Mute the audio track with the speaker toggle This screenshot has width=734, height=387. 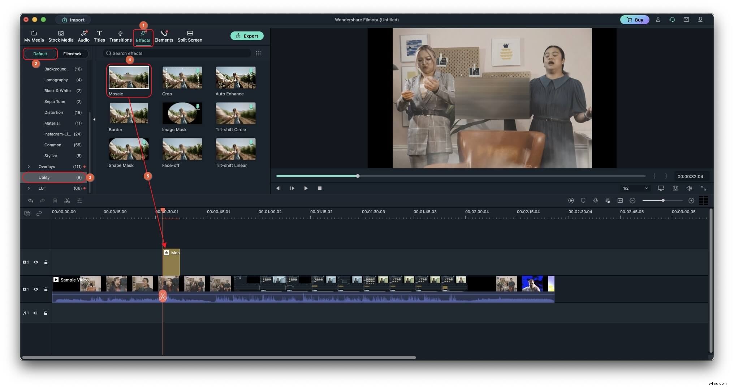tap(35, 313)
